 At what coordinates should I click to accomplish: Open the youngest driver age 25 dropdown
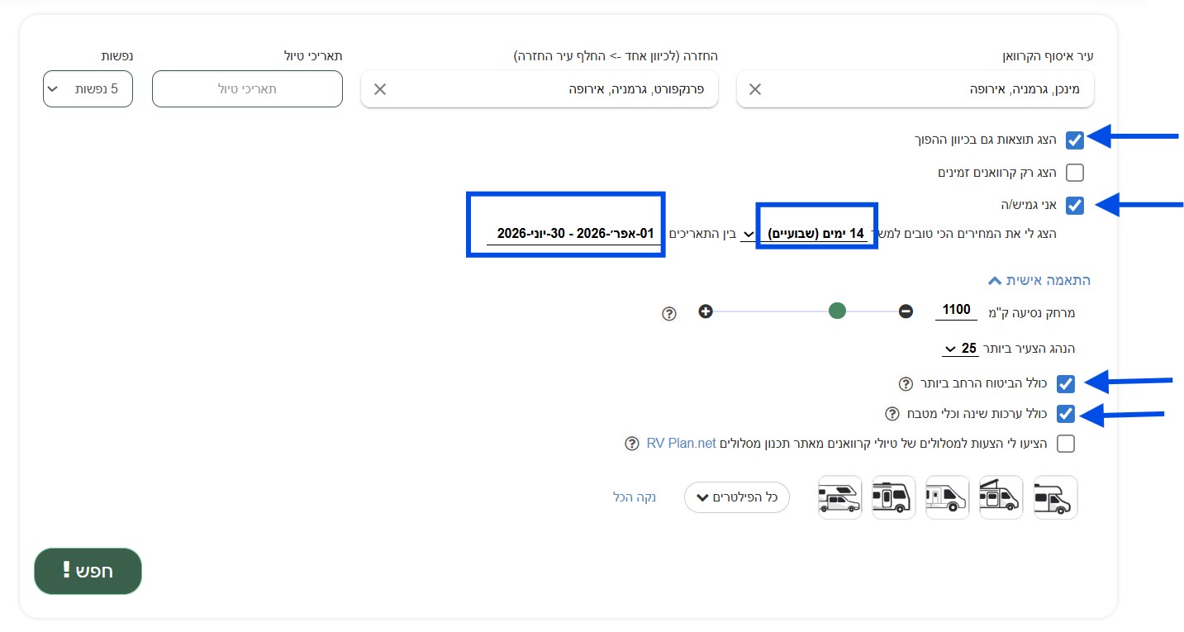pos(961,349)
